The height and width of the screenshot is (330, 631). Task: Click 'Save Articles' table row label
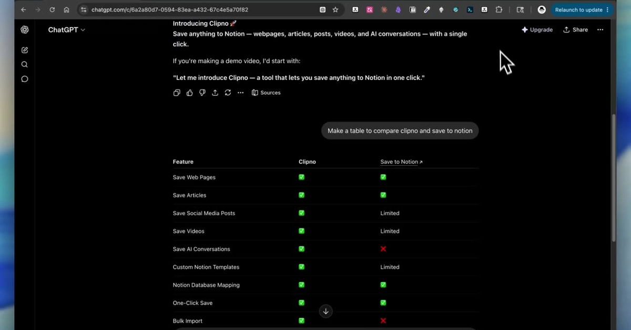(189, 195)
